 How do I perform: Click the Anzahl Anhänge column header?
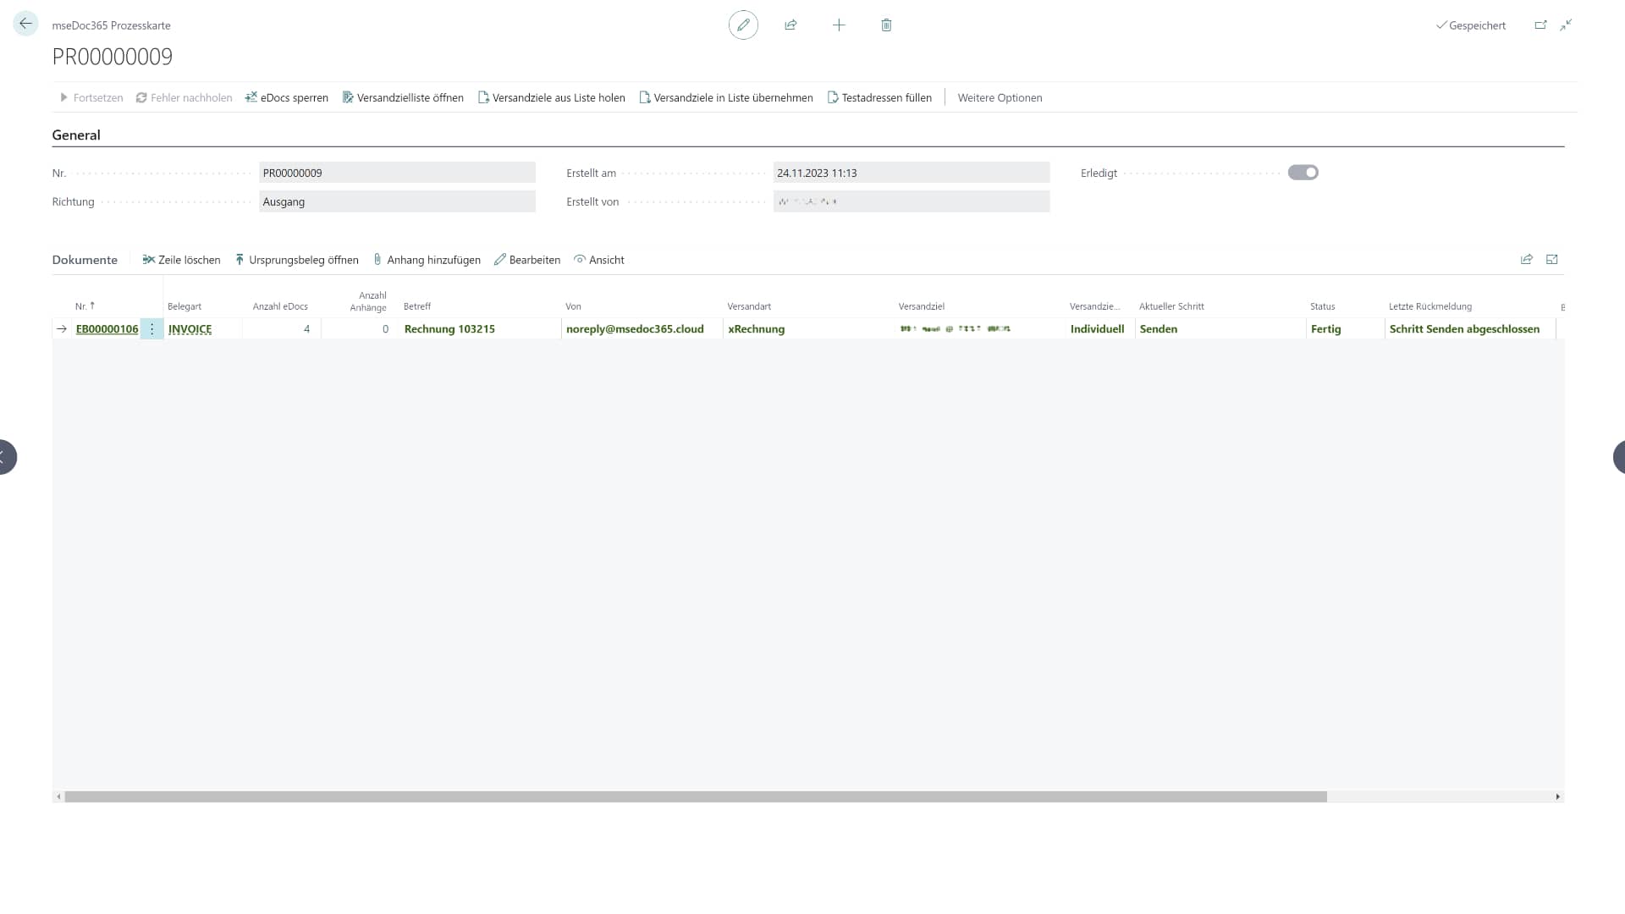click(x=368, y=301)
